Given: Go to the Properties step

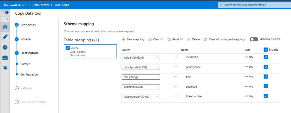Looking at the screenshot, I should 28,25.
